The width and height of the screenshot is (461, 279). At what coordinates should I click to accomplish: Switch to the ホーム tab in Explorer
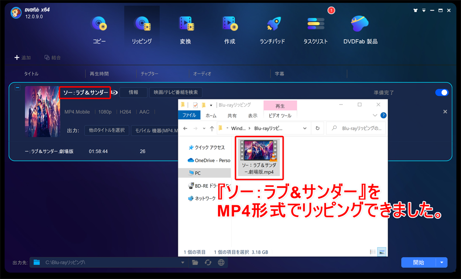point(211,116)
